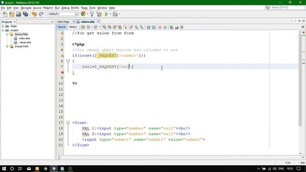Click the error marker at line 8
This screenshot has width=306, height=172.
pyautogui.click(x=62, y=72)
